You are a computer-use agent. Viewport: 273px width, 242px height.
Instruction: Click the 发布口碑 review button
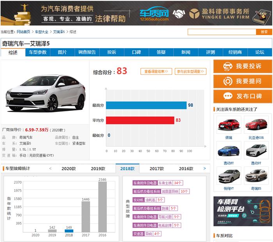click(x=243, y=96)
